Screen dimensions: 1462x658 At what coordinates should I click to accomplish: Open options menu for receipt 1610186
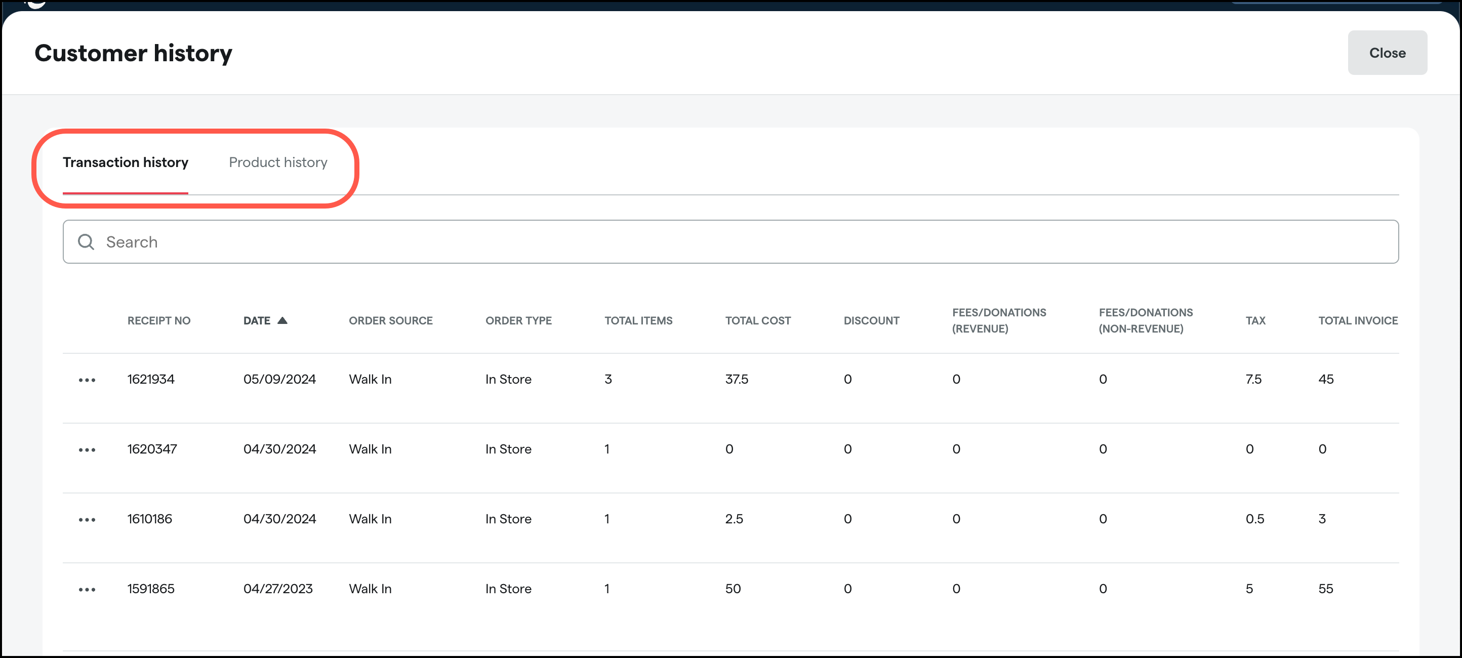(x=87, y=520)
